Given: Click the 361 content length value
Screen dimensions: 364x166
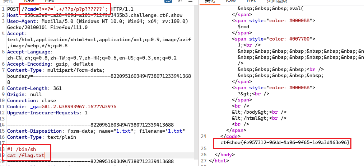Looking at the screenshot, I should [57, 88].
